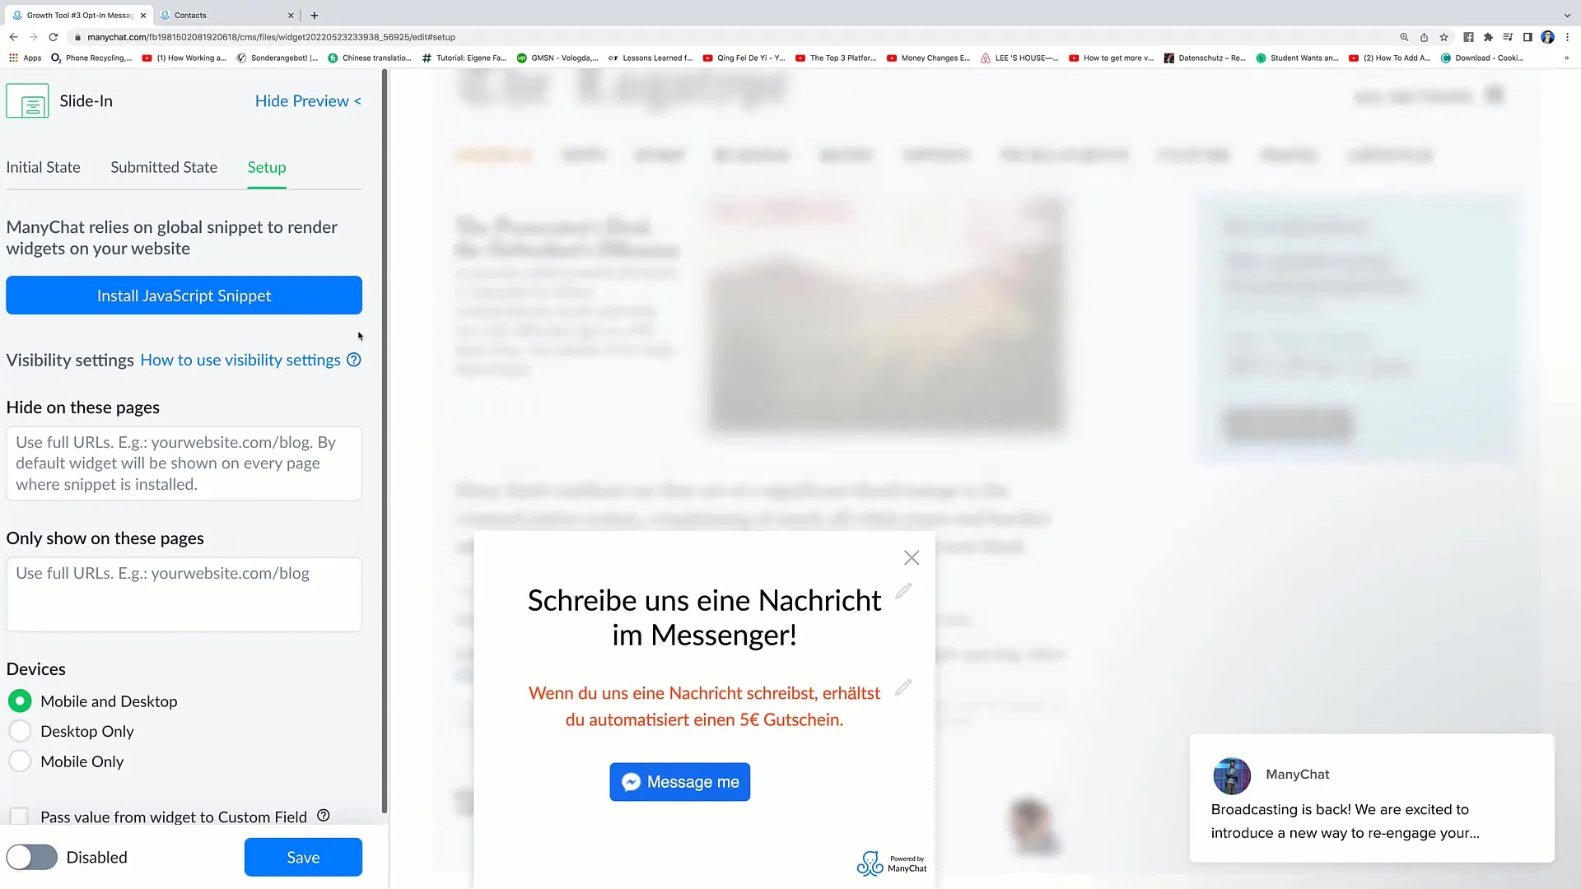The image size is (1581, 889).
Task: Click the visibility settings help question icon
Action: point(354,360)
